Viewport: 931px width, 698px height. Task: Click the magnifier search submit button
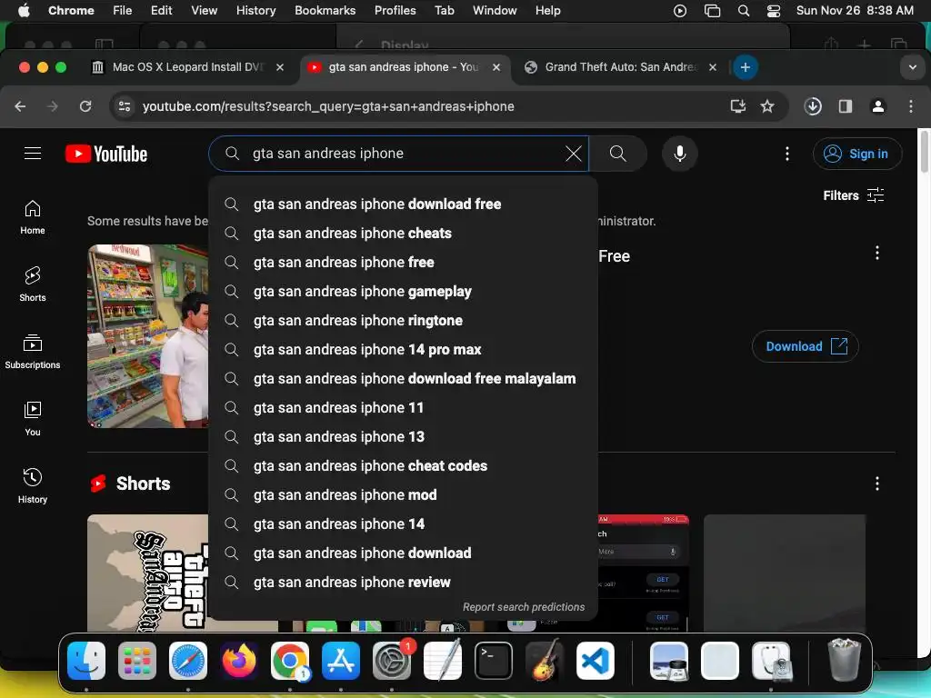coord(618,154)
